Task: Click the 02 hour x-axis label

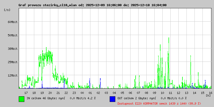Action: pyautogui.click(x=98, y=93)
